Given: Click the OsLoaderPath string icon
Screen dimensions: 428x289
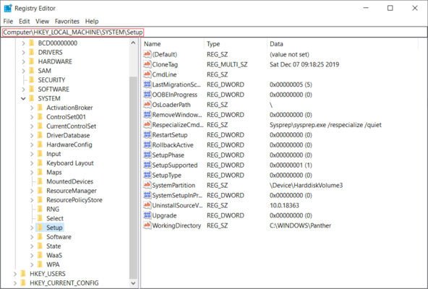Looking at the screenshot, I should coord(147,105).
